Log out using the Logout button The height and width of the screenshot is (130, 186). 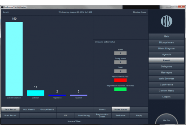point(166,97)
